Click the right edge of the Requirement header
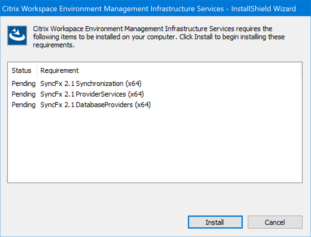Viewport: 311px width, 237px height. (x=301, y=71)
